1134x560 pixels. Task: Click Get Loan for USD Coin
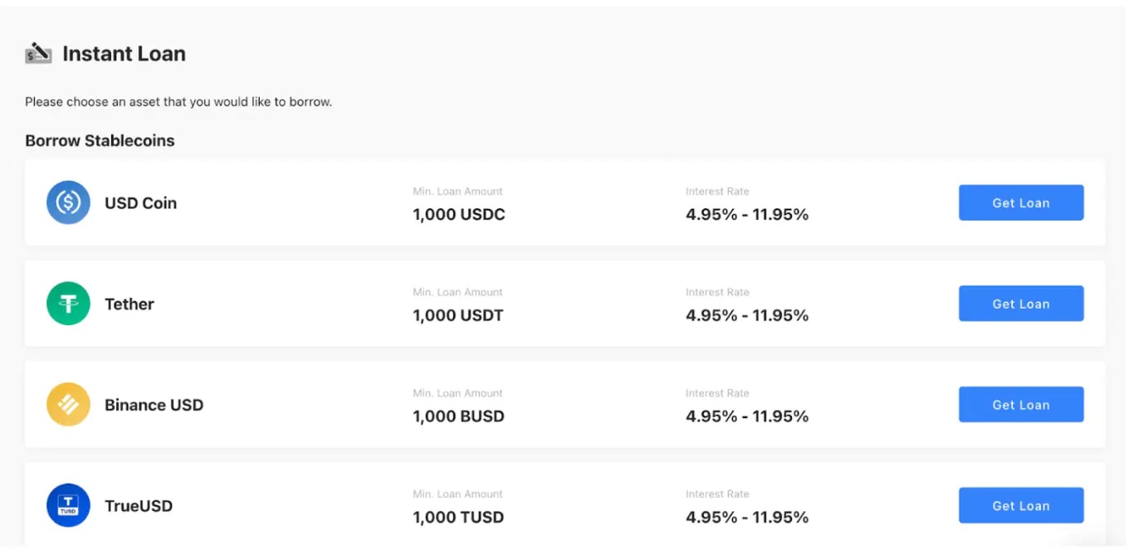pyautogui.click(x=1020, y=202)
